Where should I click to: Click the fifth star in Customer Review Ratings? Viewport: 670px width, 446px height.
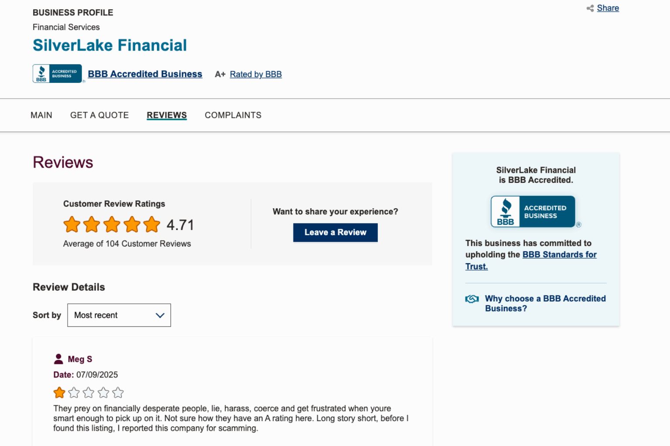[x=152, y=224]
